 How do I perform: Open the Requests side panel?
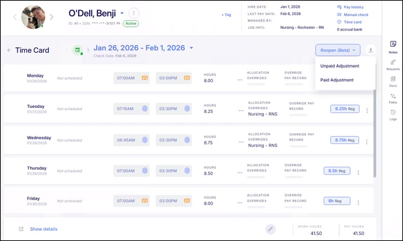pyautogui.click(x=393, y=64)
